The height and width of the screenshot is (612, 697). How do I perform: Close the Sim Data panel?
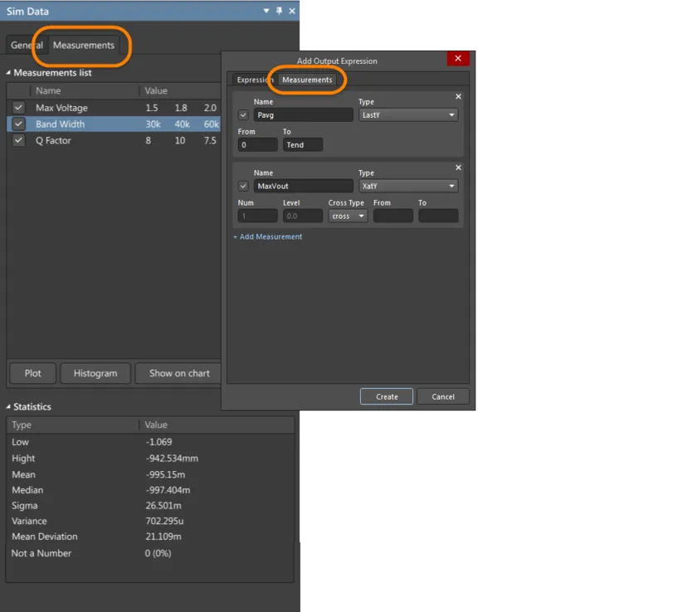pos(292,11)
